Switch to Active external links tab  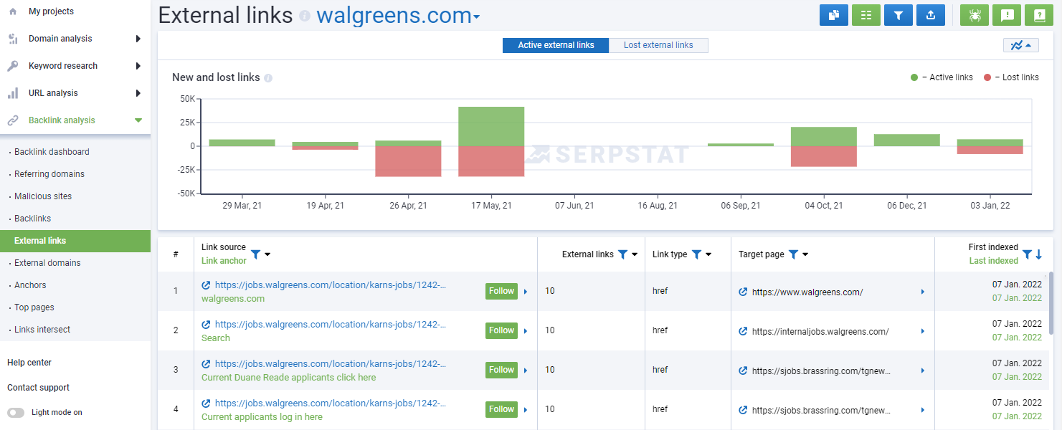[x=556, y=45]
